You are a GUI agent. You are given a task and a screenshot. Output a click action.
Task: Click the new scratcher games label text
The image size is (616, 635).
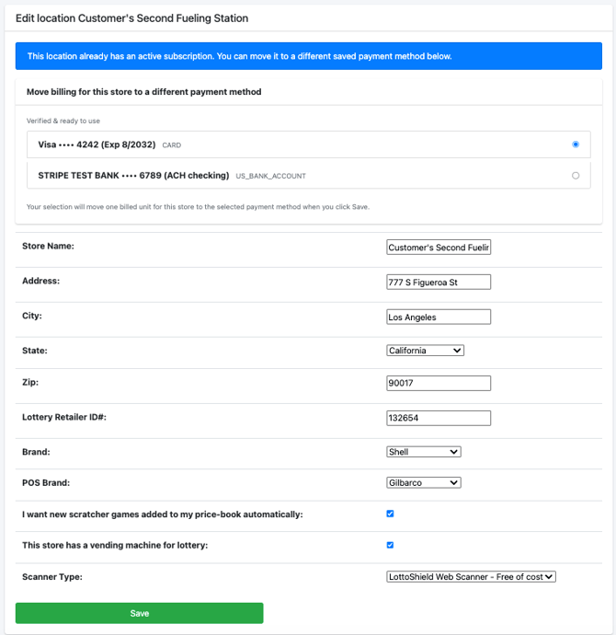162,514
